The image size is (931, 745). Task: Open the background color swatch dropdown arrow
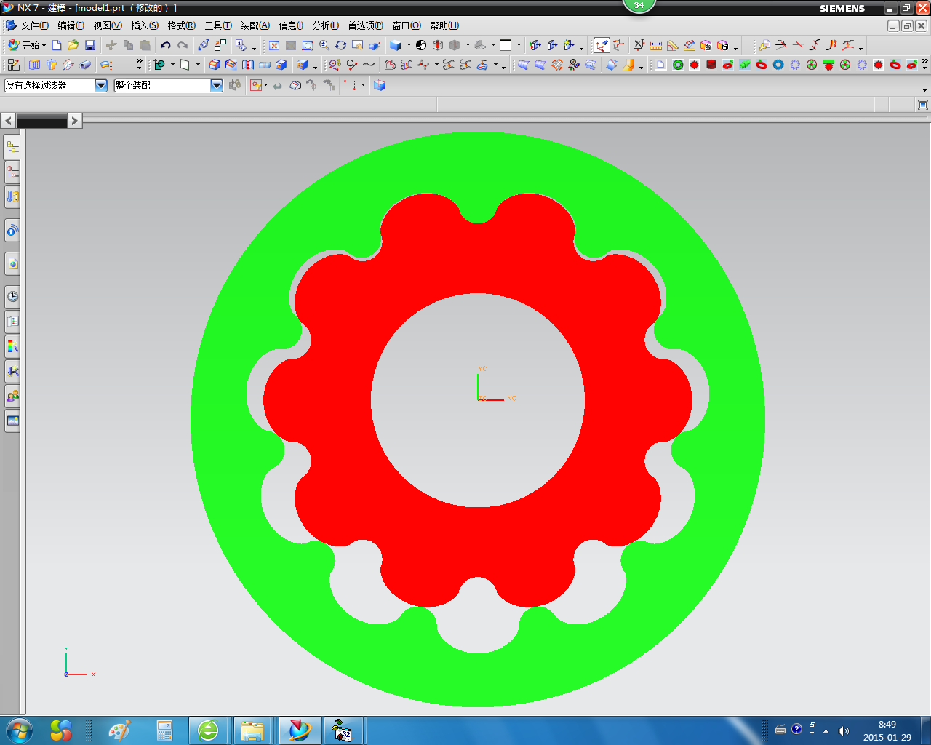(519, 45)
